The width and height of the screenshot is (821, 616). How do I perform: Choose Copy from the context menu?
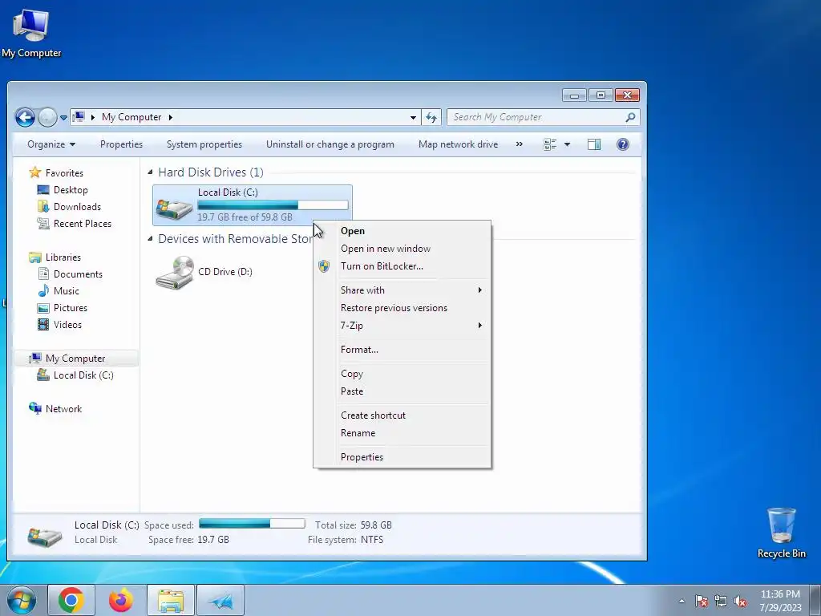click(402, 374)
